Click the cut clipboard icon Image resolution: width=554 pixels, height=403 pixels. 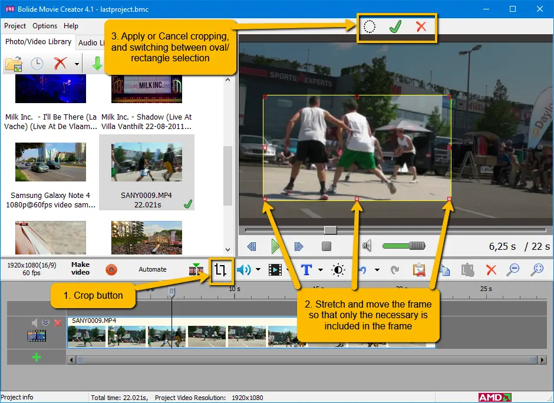(x=419, y=270)
